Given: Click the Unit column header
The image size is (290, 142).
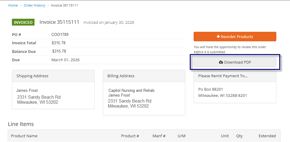Looking at the screenshot, I should click(x=225, y=136).
